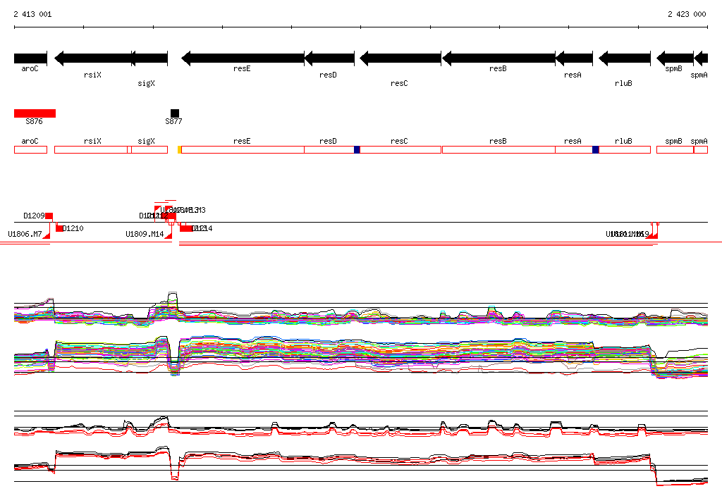Select the black resD gene arrow
The height and width of the screenshot is (503, 722).
click(330, 58)
